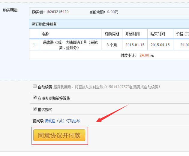Click the 同意协议并付款 button

pyautogui.click(x=59, y=135)
